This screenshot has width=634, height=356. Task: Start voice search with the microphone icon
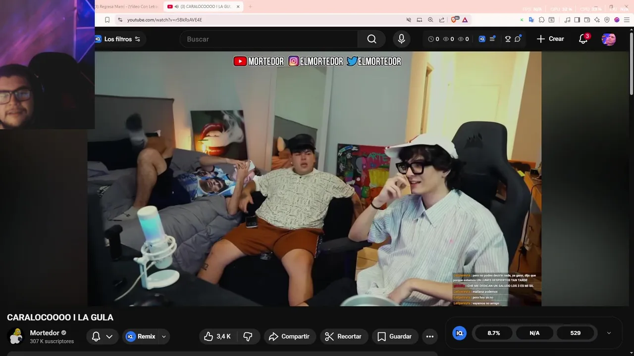(x=401, y=39)
